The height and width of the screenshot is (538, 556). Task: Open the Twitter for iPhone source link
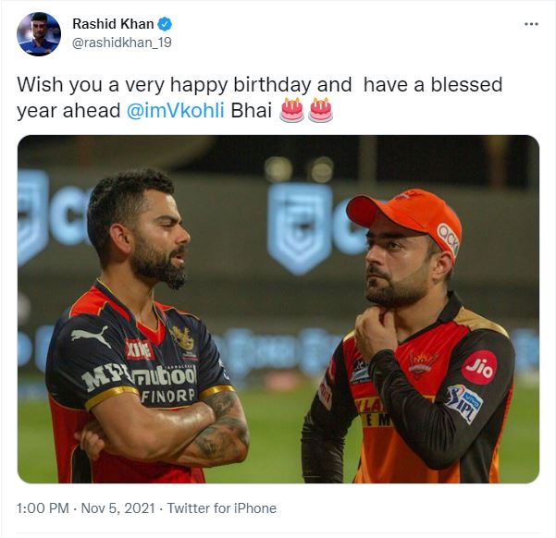tap(222, 508)
